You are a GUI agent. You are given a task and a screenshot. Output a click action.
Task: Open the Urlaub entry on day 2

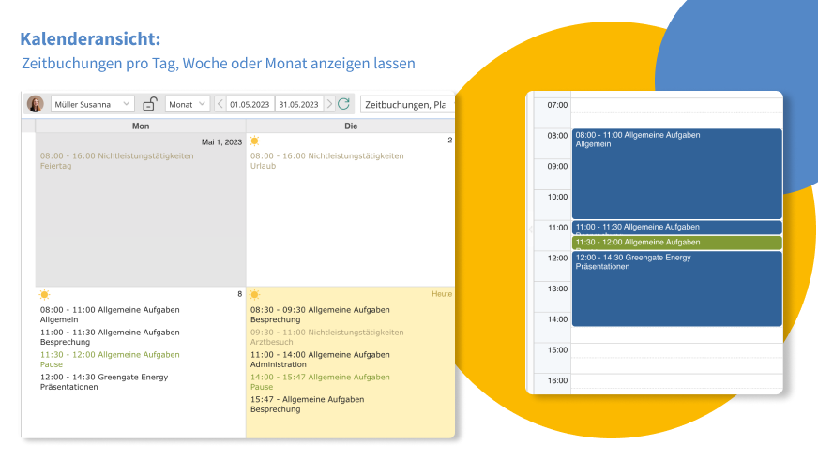pyautogui.click(x=327, y=161)
